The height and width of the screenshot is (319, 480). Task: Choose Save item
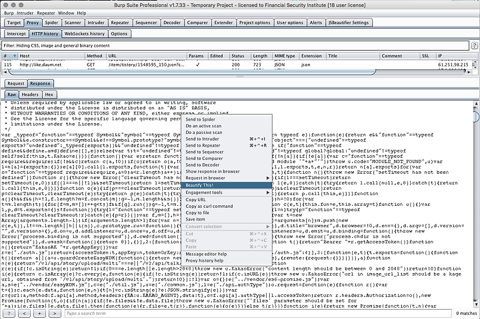coord(227,219)
